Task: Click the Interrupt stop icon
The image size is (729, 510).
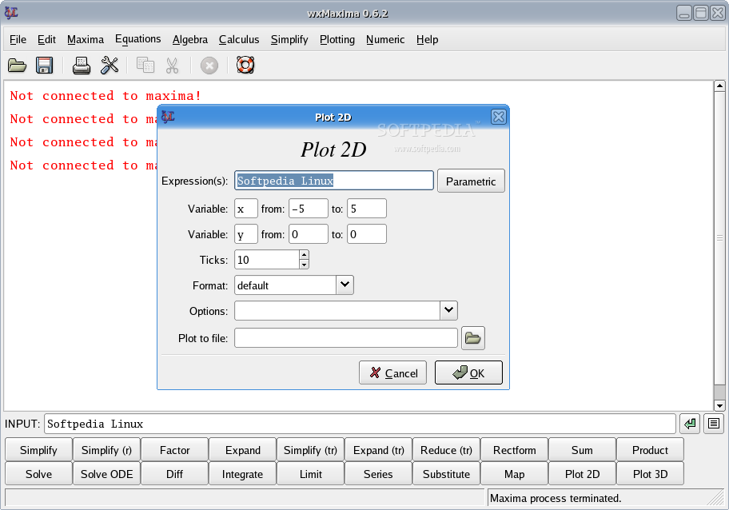Action: (x=209, y=66)
